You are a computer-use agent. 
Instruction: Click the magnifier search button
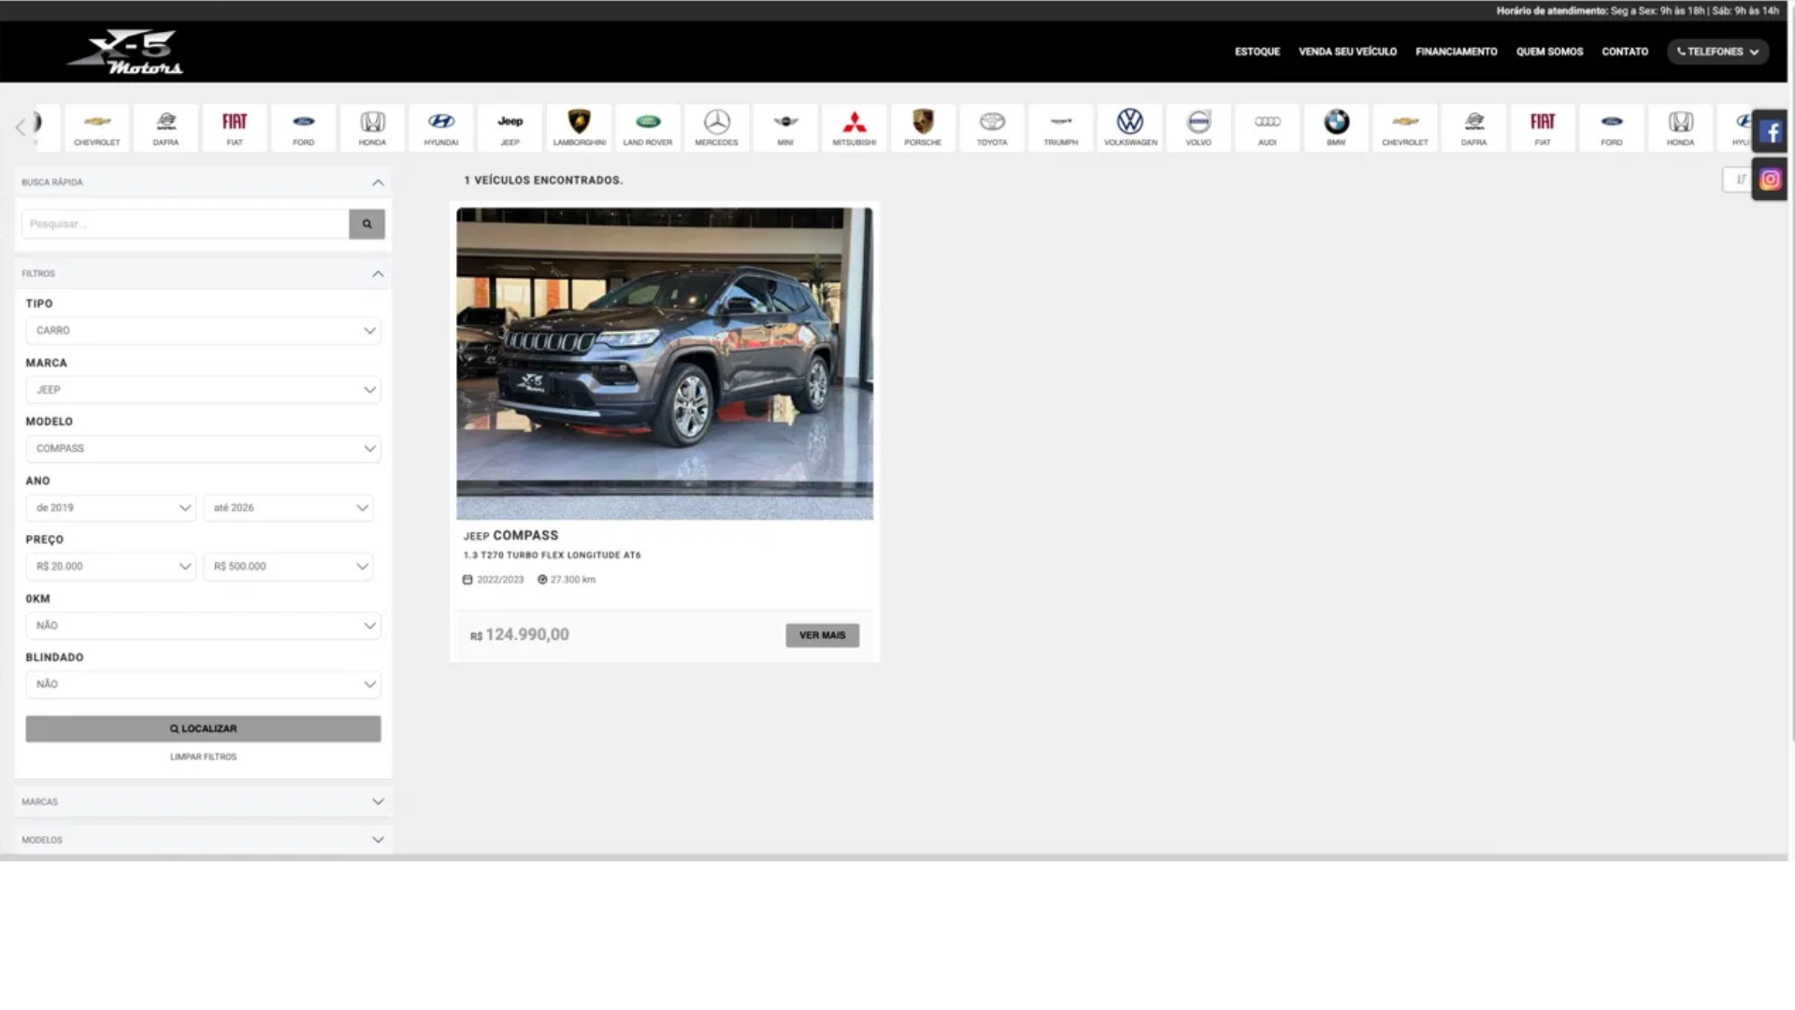(x=366, y=224)
